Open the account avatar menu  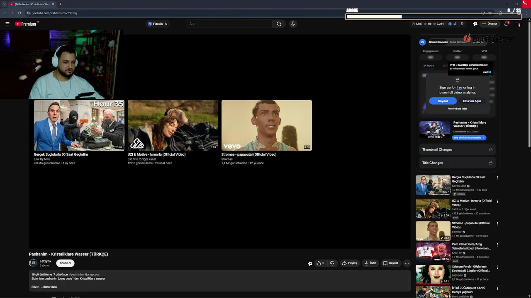tap(518, 24)
